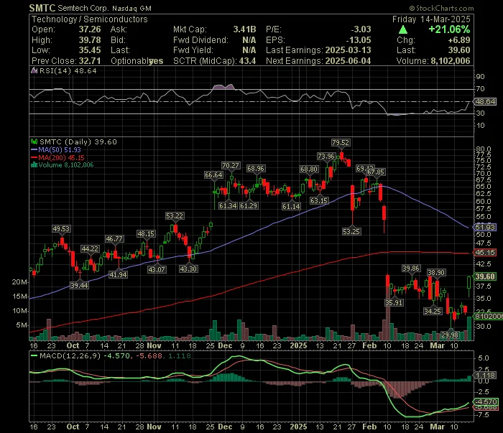Click the 48.15 price label
The height and width of the screenshot is (433, 503).
146,233
